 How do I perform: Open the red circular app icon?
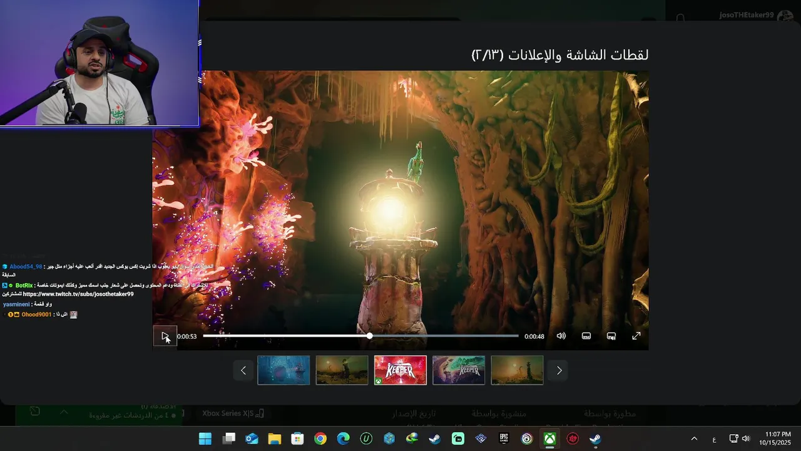573,439
